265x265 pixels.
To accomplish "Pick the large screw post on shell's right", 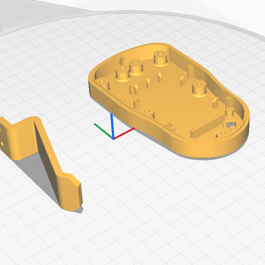I will pos(199,89).
